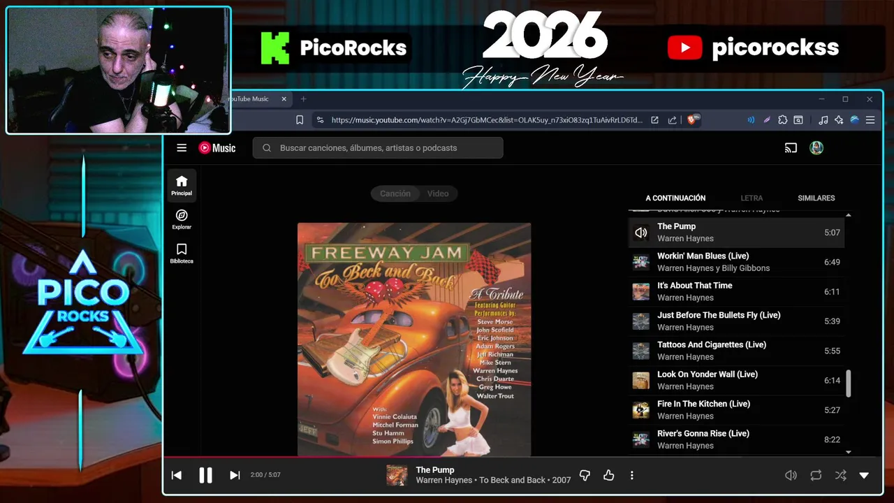Viewport: 894px width, 503px height.
Task: Click The Pump row in queue
Action: pos(736,233)
